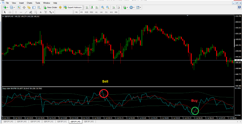
Task: Open the chart Templates icon
Action: coord(138,7)
